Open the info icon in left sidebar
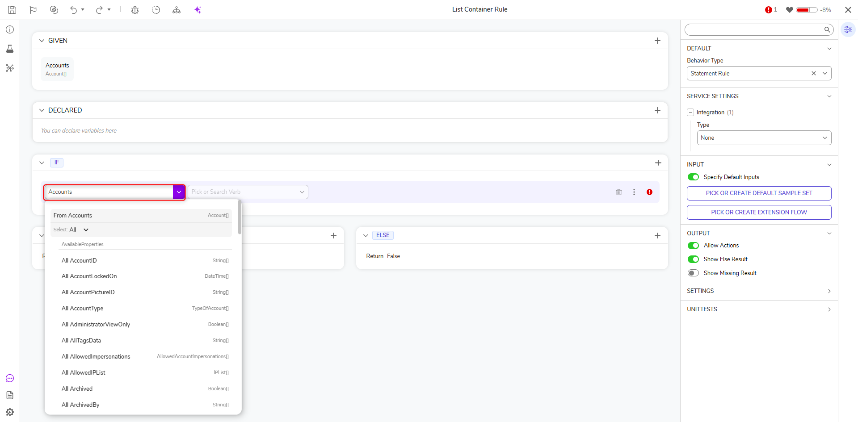This screenshot has width=858, height=422. [10, 29]
